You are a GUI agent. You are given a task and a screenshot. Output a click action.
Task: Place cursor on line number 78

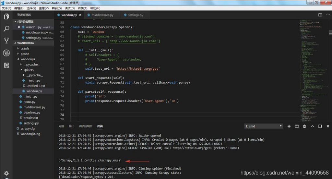pos(62,114)
